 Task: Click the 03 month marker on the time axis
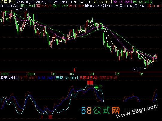pyautogui.click(x=72, y=74)
